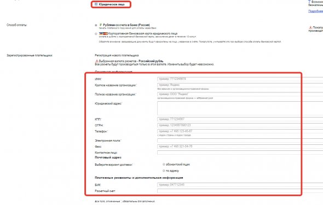This screenshot has width=323, height=205.
Task: Click the 'Способ оплаты:' label
Action: (x=17, y=25)
